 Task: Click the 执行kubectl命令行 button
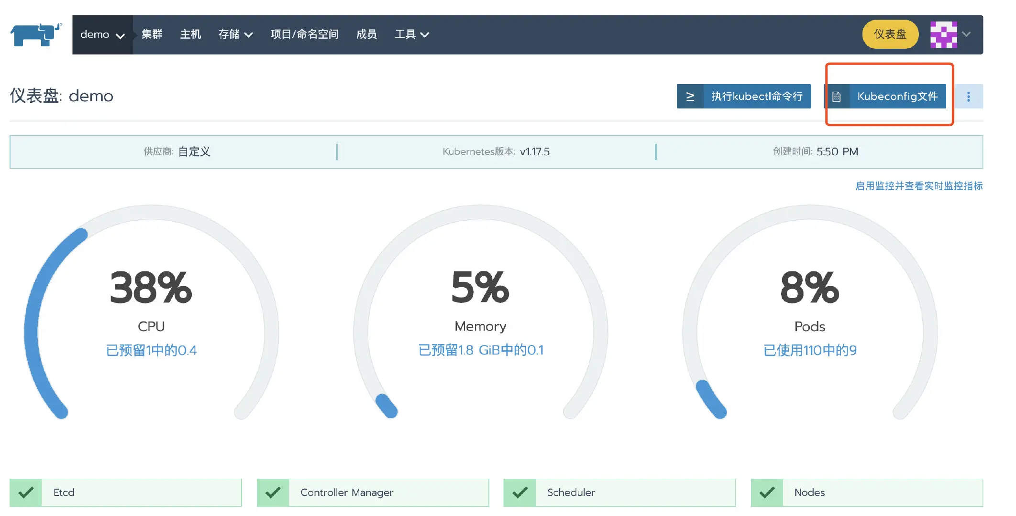[x=756, y=97]
